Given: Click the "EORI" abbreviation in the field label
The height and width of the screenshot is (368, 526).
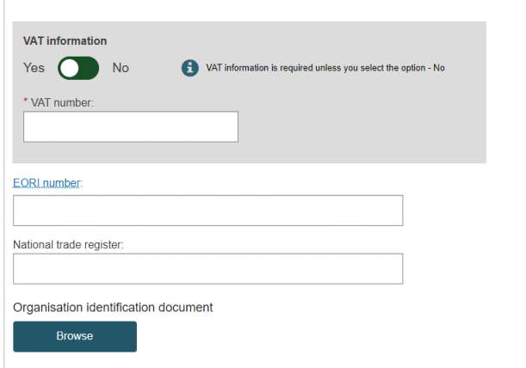Looking at the screenshot, I should [27, 184].
